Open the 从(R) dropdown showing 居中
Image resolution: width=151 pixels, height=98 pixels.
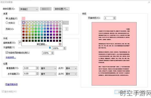coord(71,68)
